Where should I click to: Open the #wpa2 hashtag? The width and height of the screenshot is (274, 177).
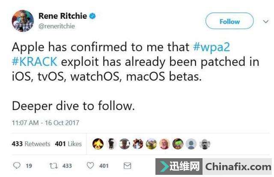pos(211,47)
